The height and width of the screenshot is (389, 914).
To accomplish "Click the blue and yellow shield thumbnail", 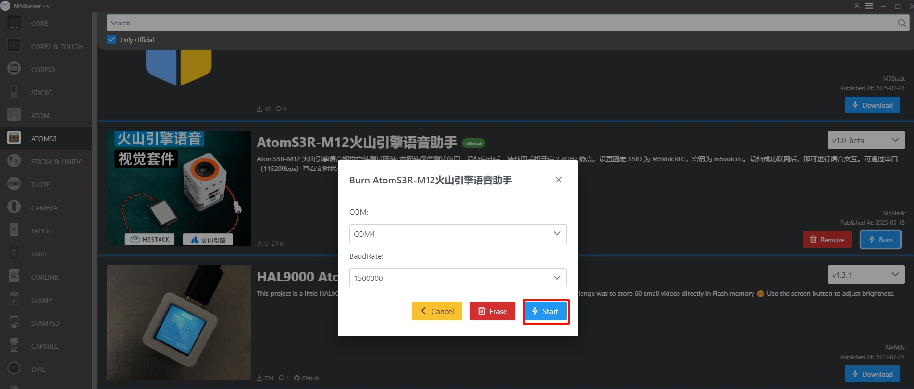I will pyautogui.click(x=179, y=68).
